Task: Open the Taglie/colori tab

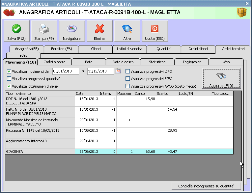Action: [191, 62]
